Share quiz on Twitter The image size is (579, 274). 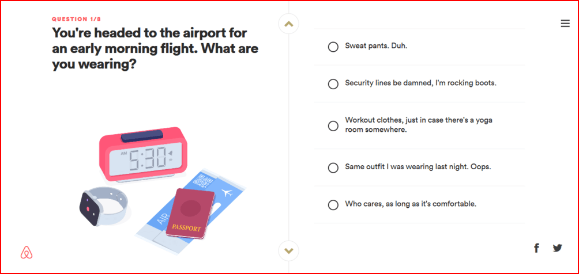(557, 248)
